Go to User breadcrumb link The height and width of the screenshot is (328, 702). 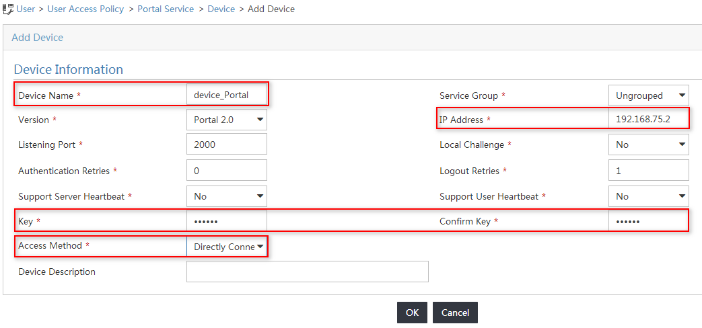tap(26, 9)
